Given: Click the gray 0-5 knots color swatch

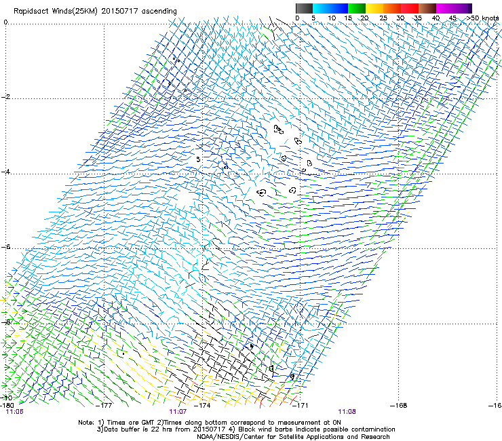Looking at the screenshot, I should [304, 8].
